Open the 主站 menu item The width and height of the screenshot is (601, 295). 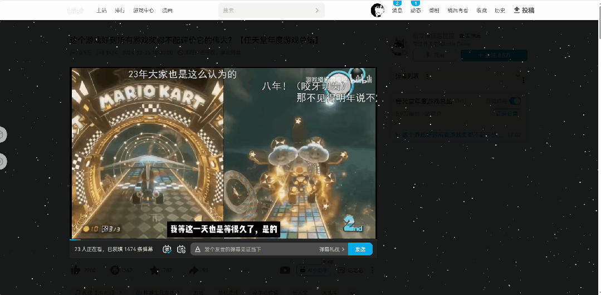pos(101,11)
